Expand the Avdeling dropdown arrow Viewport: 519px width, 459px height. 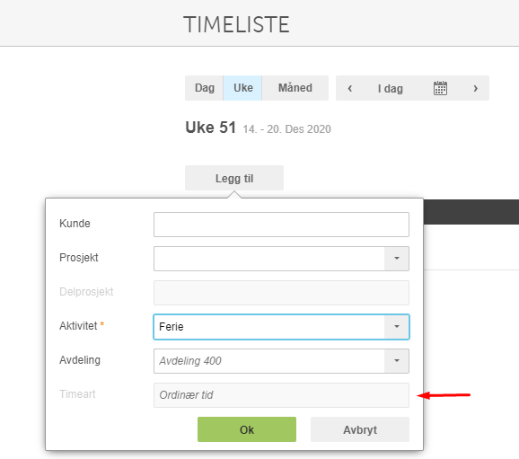[x=397, y=361]
